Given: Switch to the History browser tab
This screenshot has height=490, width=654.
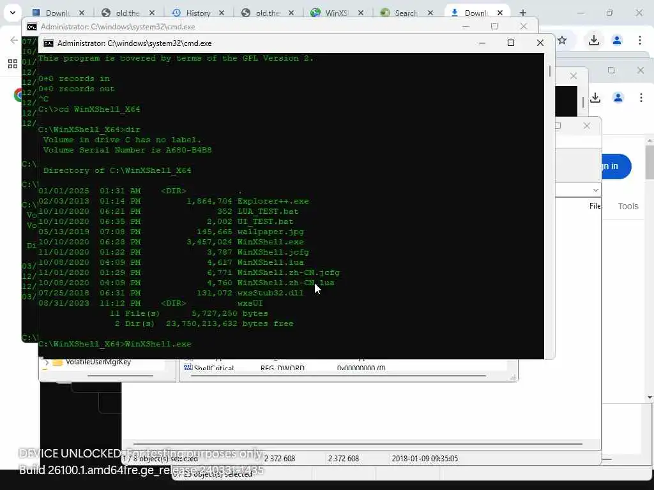Looking at the screenshot, I should (x=198, y=13).
